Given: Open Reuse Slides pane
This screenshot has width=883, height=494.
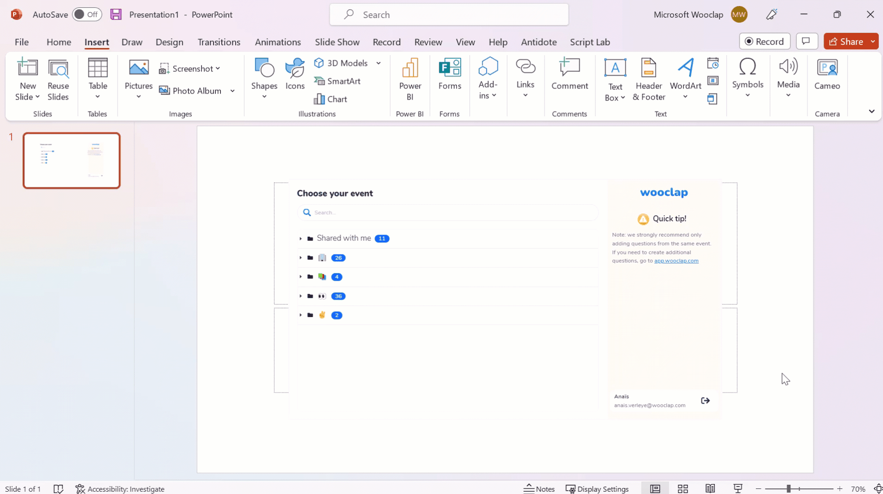Looking at the screenshot, I should (58, 79).
